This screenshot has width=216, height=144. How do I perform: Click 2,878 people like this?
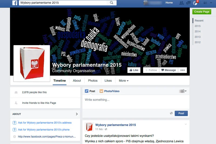pos(34,92)
